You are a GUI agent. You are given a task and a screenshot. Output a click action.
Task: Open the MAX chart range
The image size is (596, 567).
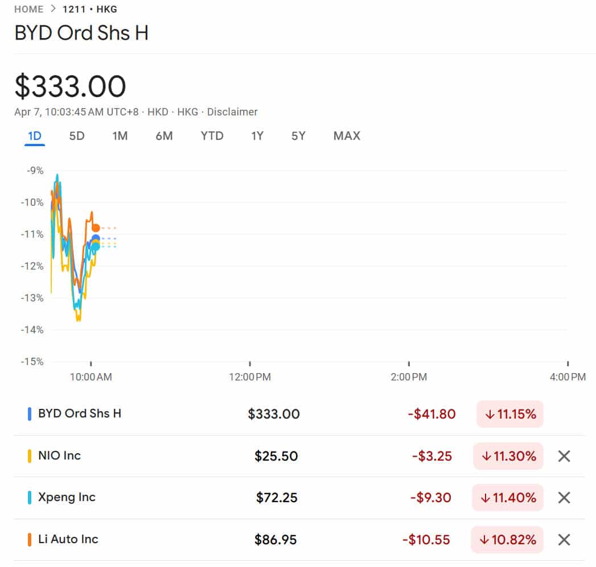click(347, 136)
